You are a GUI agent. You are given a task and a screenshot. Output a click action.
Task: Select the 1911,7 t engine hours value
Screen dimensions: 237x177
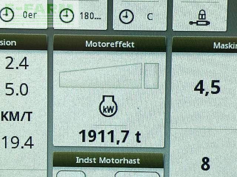tap(110, 136)
